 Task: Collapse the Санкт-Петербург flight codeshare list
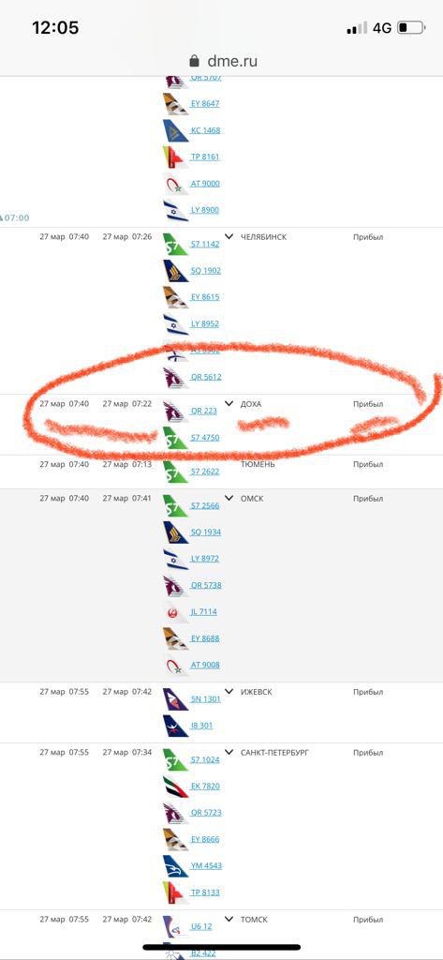tap(229, 752)
